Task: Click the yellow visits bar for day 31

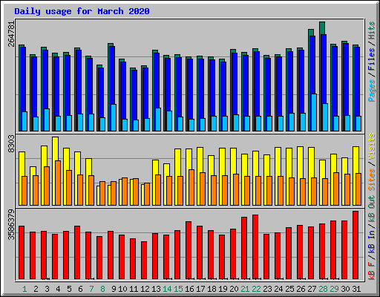Action: coord(356,160)
